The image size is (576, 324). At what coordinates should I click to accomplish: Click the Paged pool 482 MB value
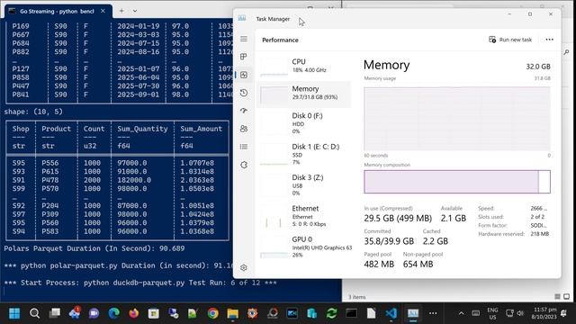click(379, 264)
